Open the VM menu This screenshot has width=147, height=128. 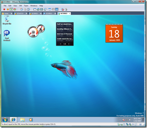coord(20,6)
